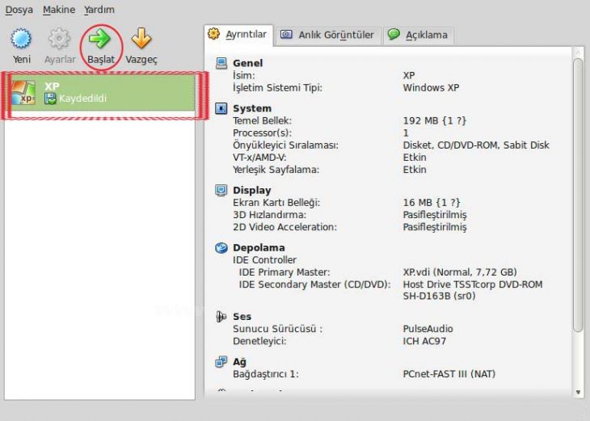Open the Ağ settings heading link

(239, 362)
